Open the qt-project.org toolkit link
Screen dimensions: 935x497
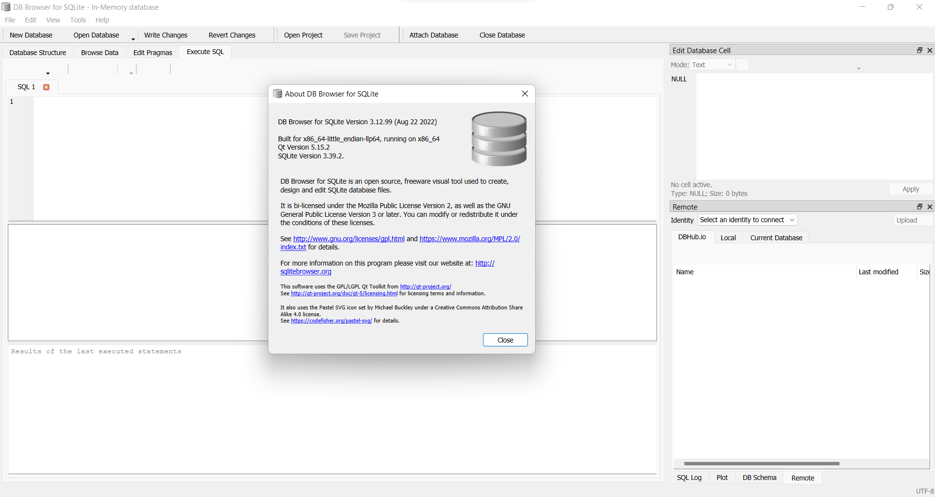[426, 287]
